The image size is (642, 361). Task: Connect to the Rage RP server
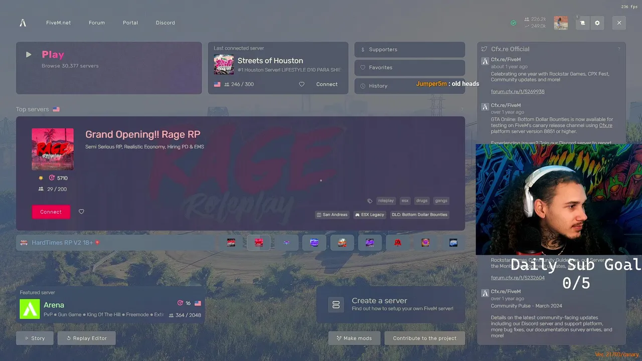pos(51,212)
